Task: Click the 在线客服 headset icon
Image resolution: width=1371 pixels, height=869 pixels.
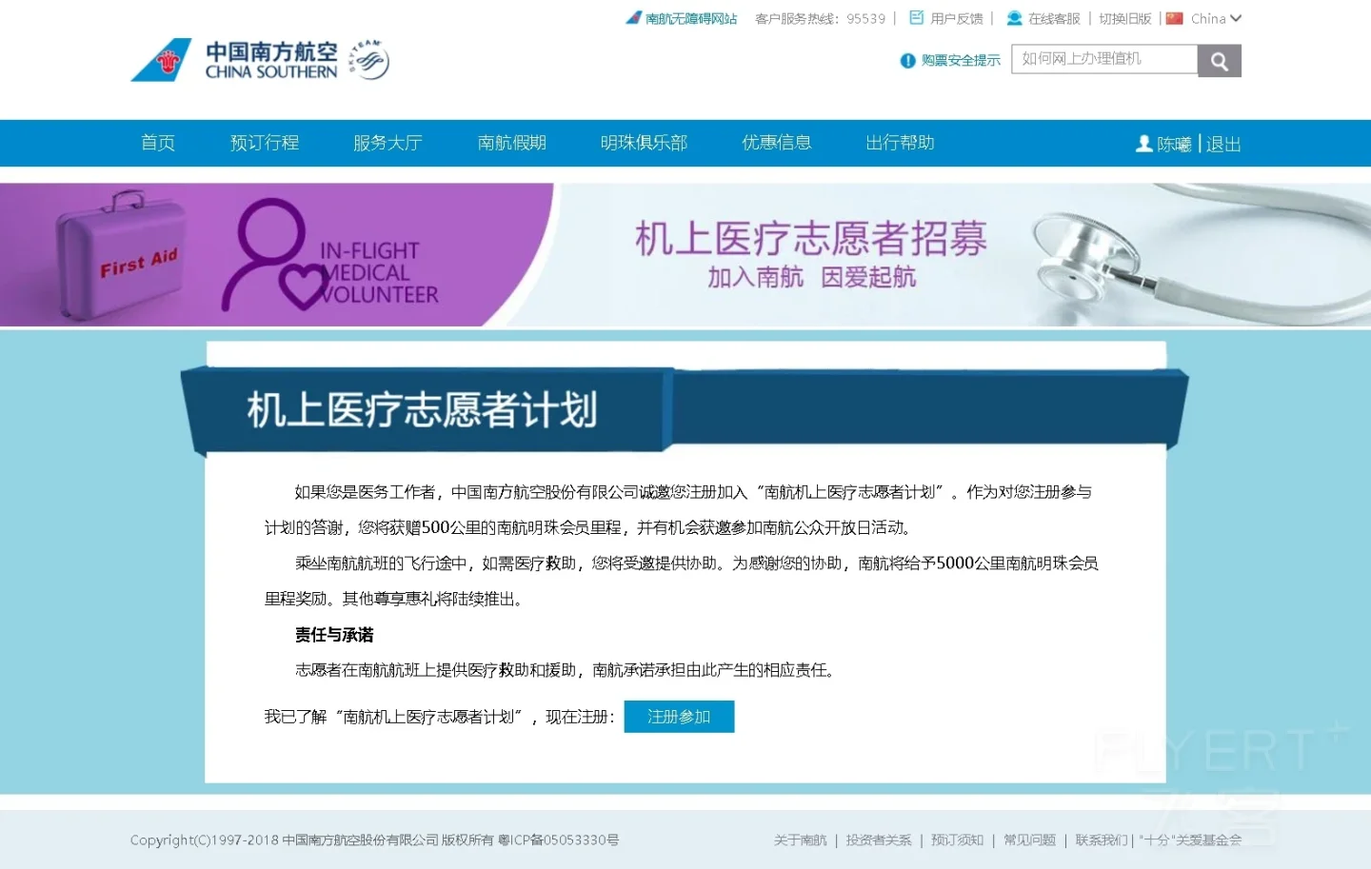Action: pyautogui.click(x=1014, y=18)
